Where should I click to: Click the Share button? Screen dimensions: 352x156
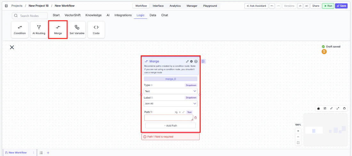tap(316, 6)
